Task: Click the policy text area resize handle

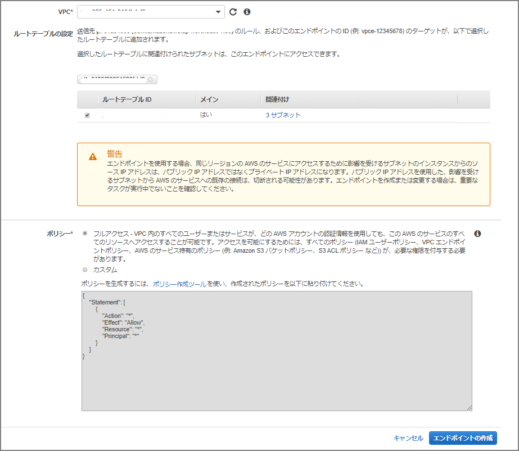Action: click(468, 407)
